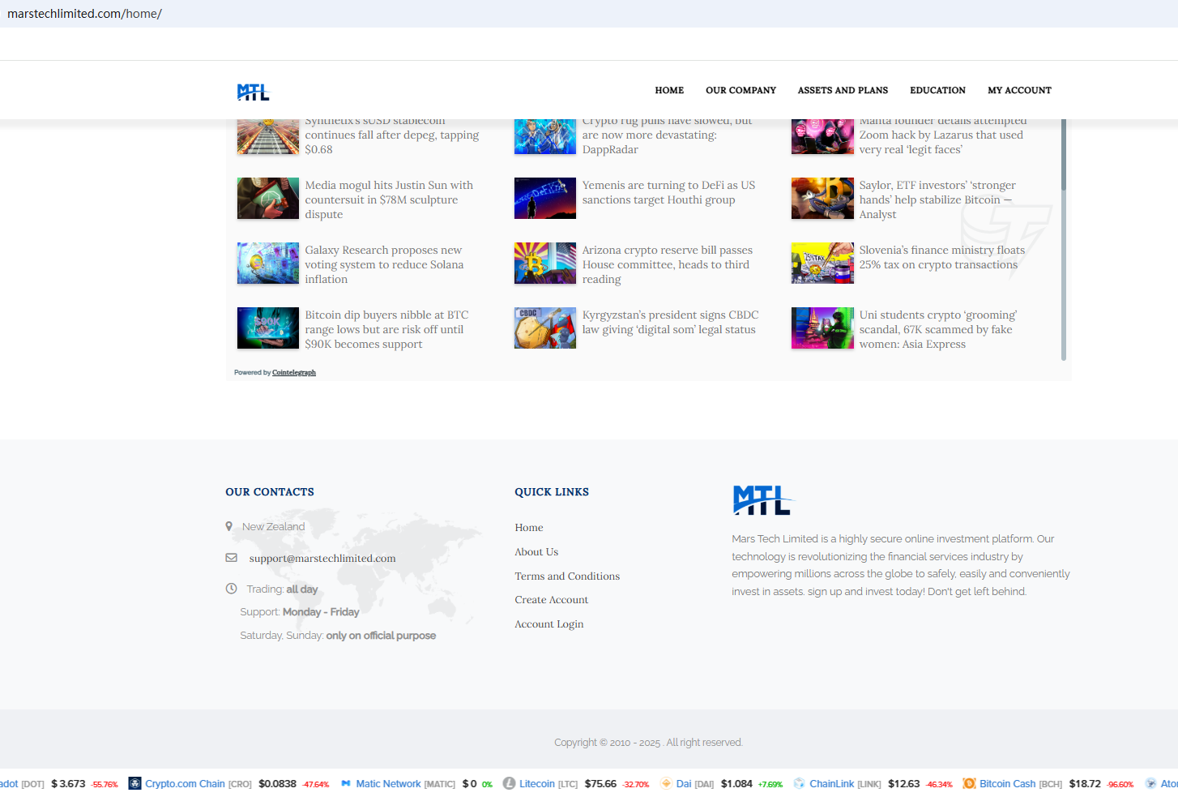The height and width of the screenshot is (797, 1178).
Task: Open the Create Account link
Action: point(552,599)
